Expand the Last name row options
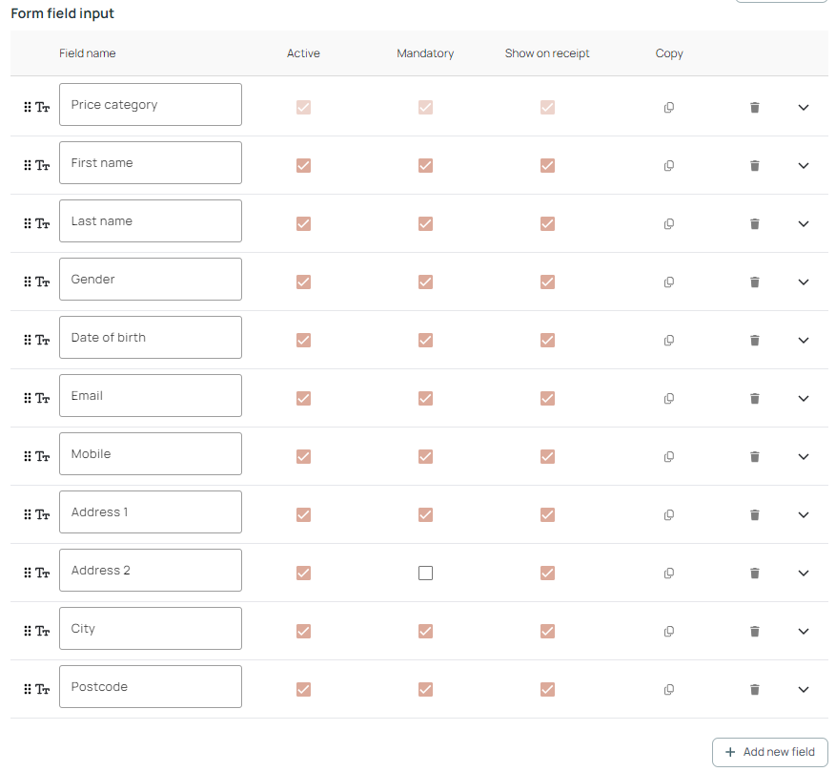The height and width of the screenshot is (772, 836). 803,224
